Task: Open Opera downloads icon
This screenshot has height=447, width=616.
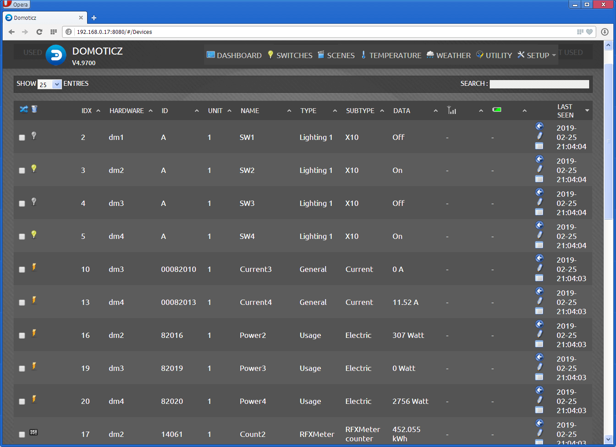Action: pyautogui.click(x=605, y=32)
